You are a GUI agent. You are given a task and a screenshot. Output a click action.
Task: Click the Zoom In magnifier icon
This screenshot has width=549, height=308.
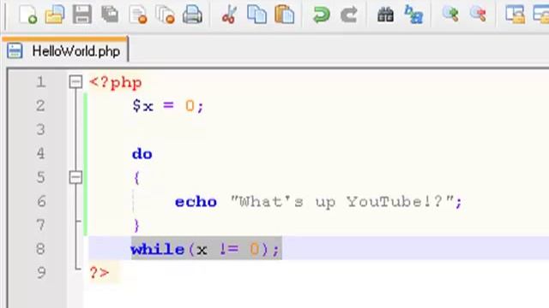pyautogui.click(x=450, y=15)
